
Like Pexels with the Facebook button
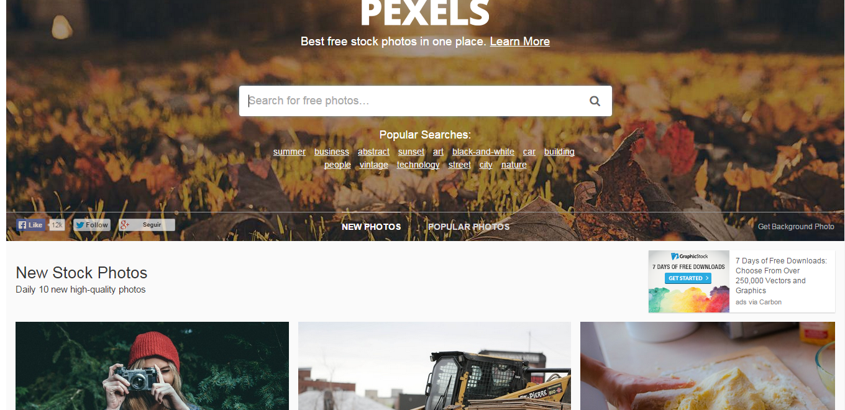(x=30, y=225)
